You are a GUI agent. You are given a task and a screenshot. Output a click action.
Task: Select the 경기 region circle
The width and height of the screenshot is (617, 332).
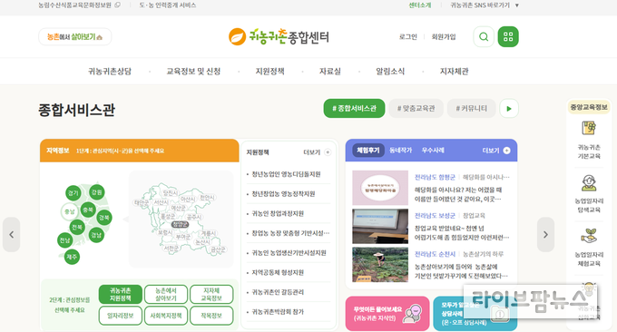coord(73,192)
